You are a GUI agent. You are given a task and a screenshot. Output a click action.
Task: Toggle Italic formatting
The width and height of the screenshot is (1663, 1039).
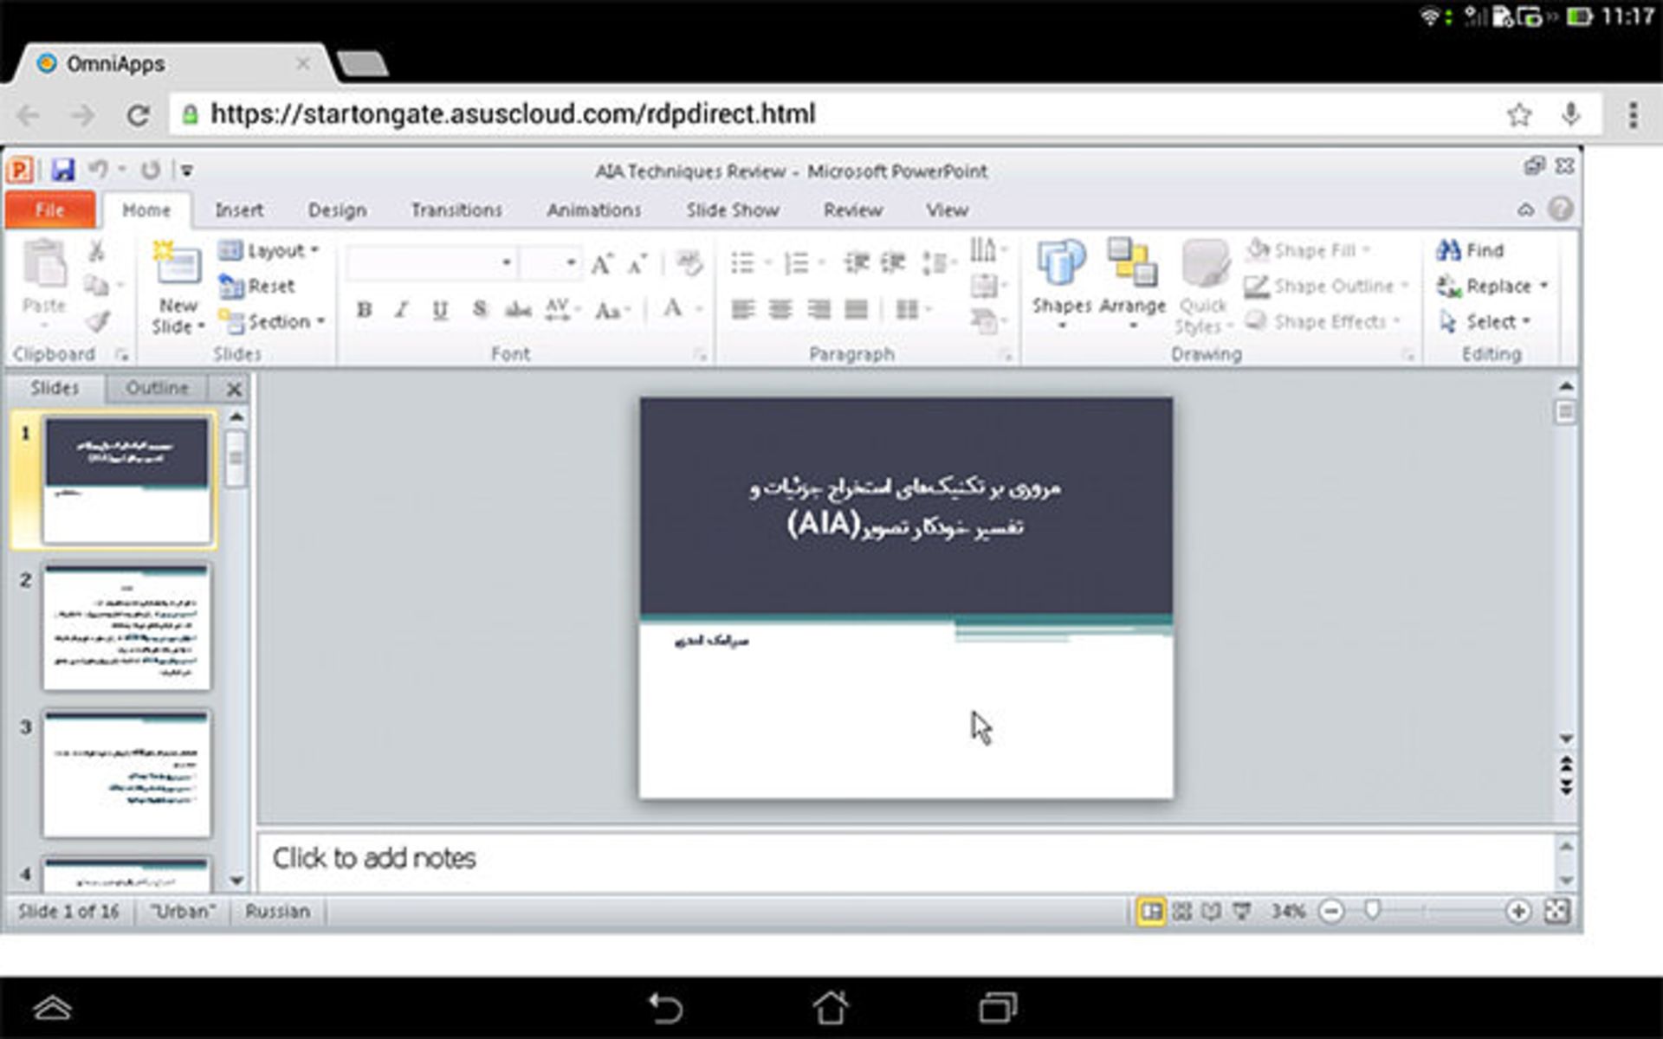click(402, 310)
